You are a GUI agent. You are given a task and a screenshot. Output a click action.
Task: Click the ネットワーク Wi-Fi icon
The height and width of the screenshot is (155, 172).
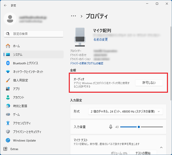pos(8,72)
